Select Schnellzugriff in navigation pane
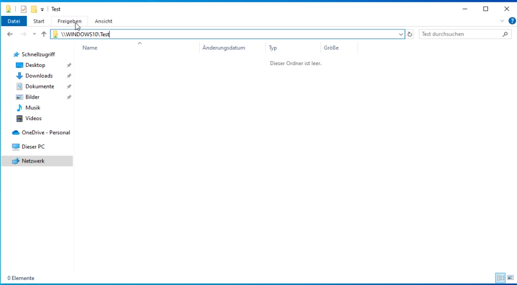The image size is (517, 285). pyautogui.click(x=38, y=54)
